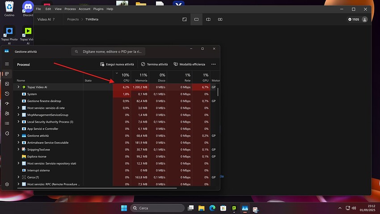Open Task Manager settings gear

coord(7,184)
